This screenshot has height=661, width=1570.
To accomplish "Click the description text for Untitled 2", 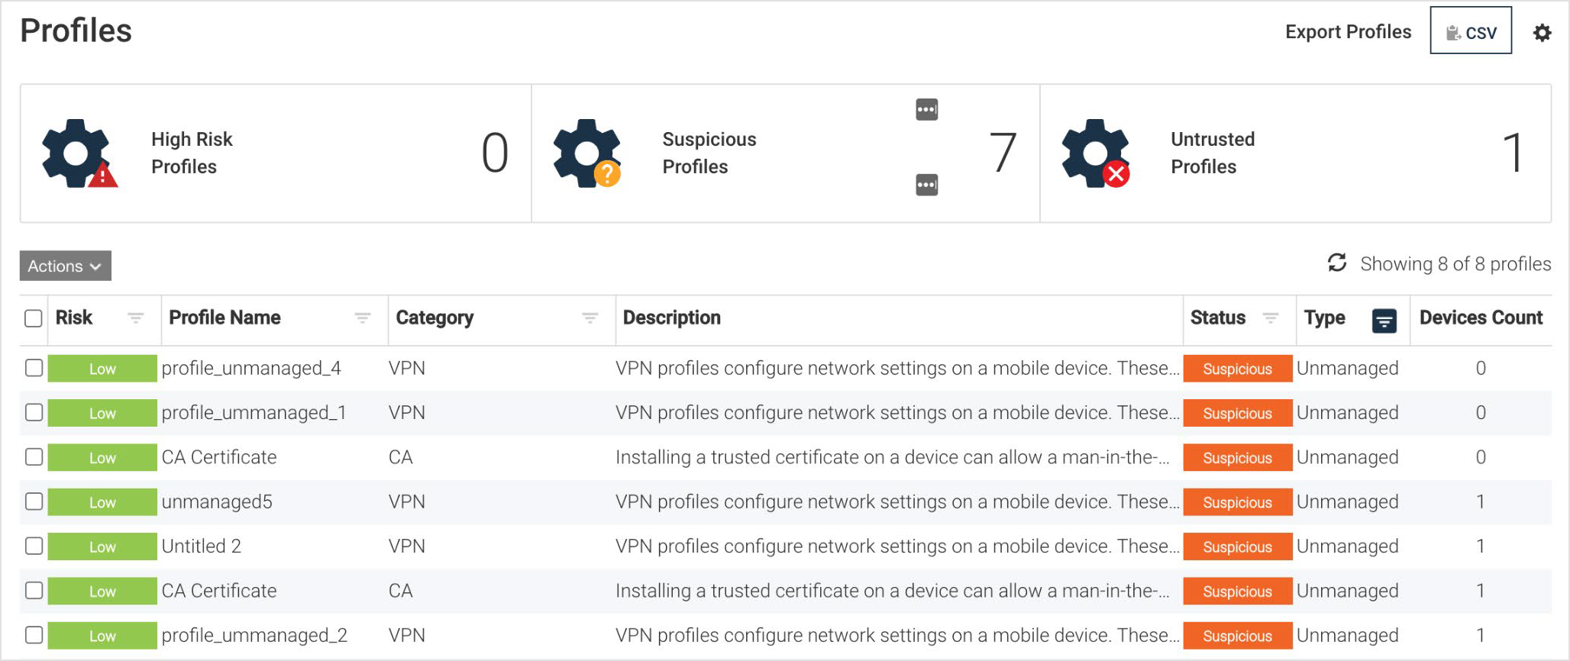I will pyautogui.click(x=897, y=546).
